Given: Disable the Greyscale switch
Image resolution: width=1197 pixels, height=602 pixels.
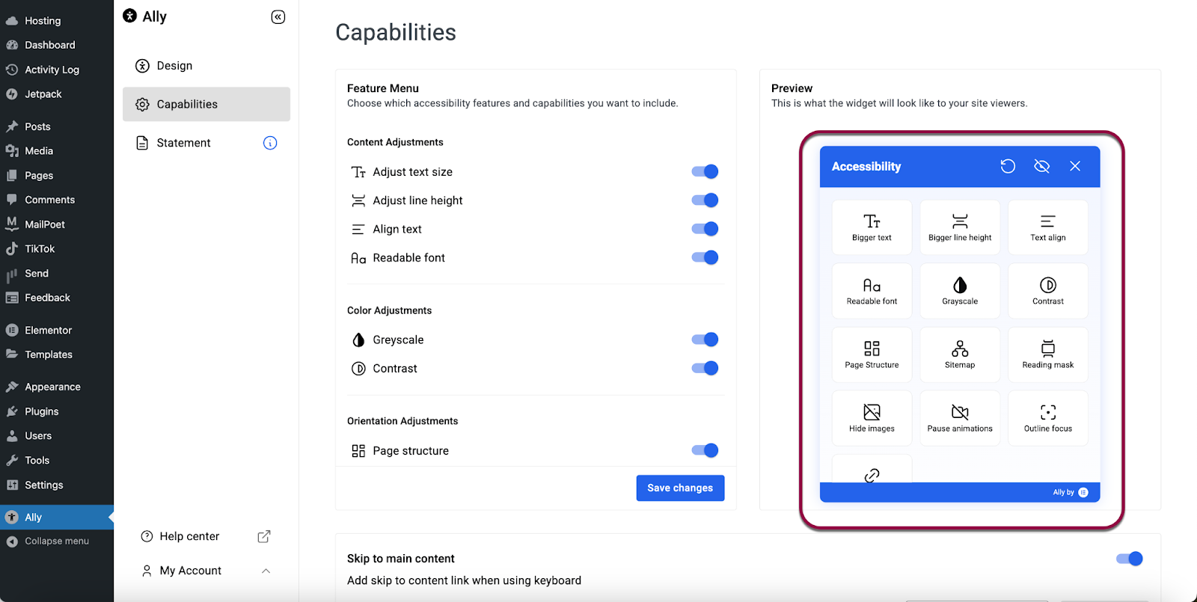Looking at the screenshot, I should [705, 340].
